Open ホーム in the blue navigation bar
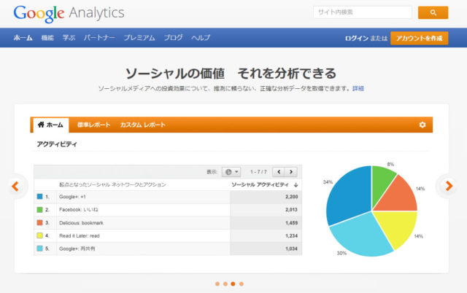The height and width of the screenshot is (293, 467). [x=23, y=38]
